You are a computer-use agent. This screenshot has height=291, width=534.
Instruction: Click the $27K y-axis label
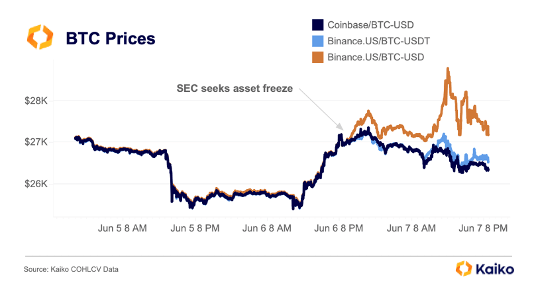[x=37, y=142]
